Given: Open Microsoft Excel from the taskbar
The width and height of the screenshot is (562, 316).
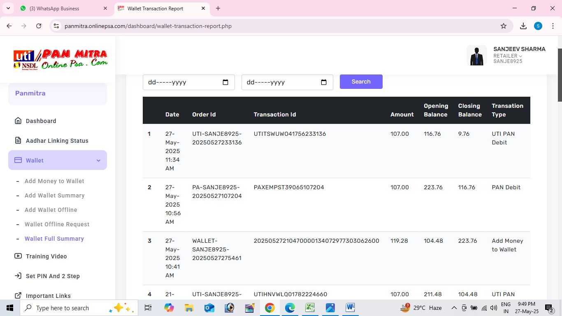Looking at the screenshot, I should 310,308.
